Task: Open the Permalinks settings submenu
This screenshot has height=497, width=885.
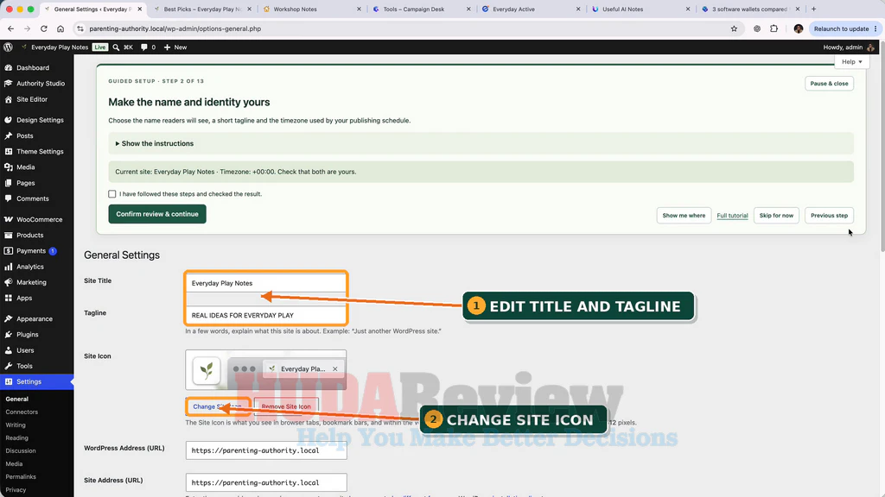Action: [x=21, y=476]
